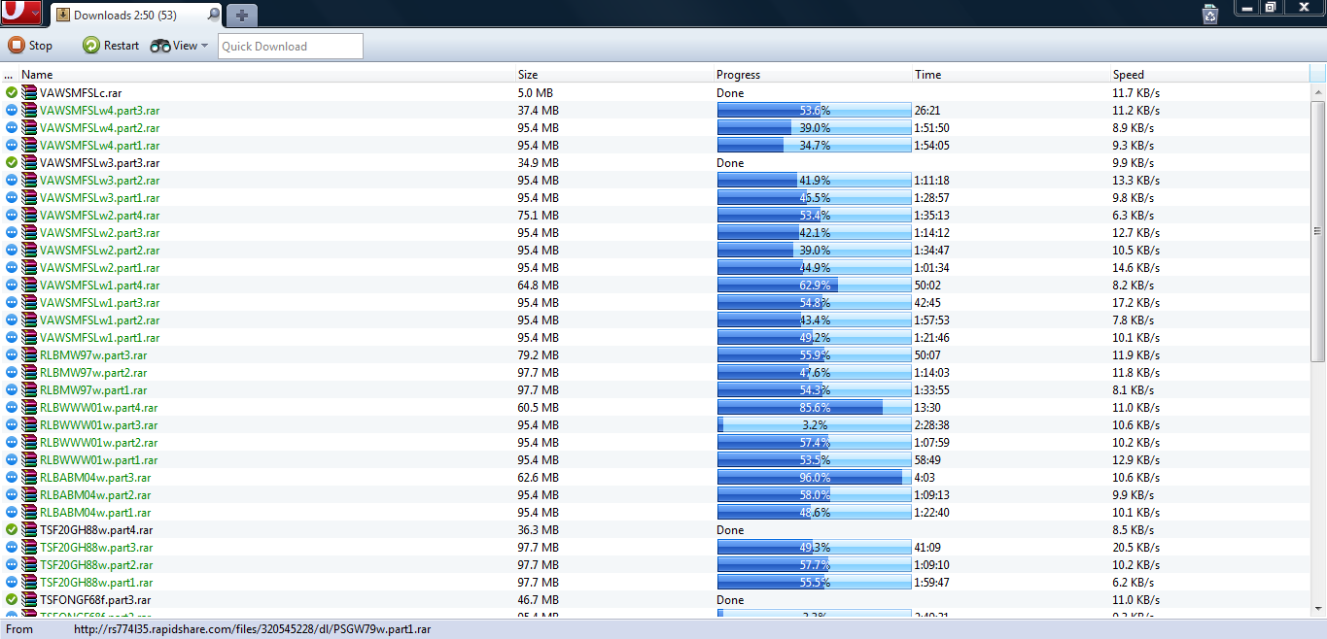Viewport: 1327px width, 639px height.
Task: Sort the list by Size column header
Action: (x=612, y=75)
